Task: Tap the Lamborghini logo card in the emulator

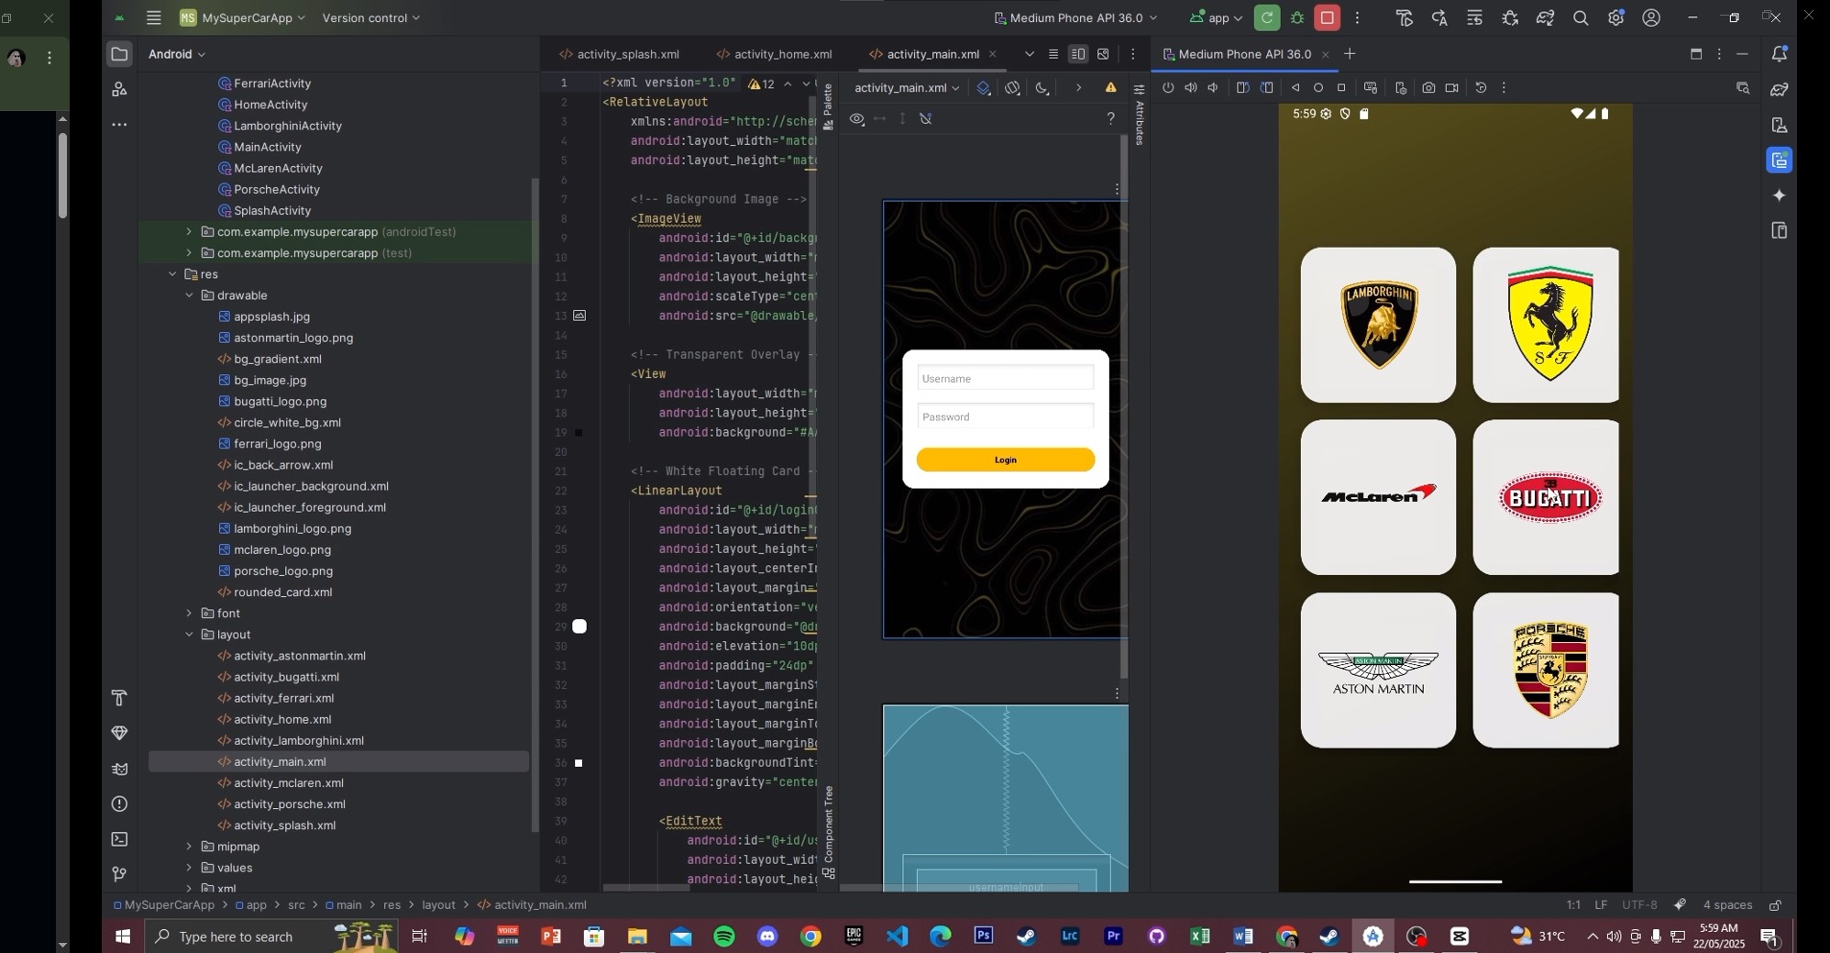Action: pos(1378,325)
